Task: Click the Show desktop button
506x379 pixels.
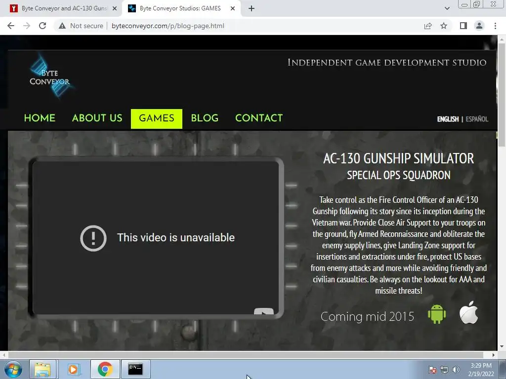Action: point(504,369)
